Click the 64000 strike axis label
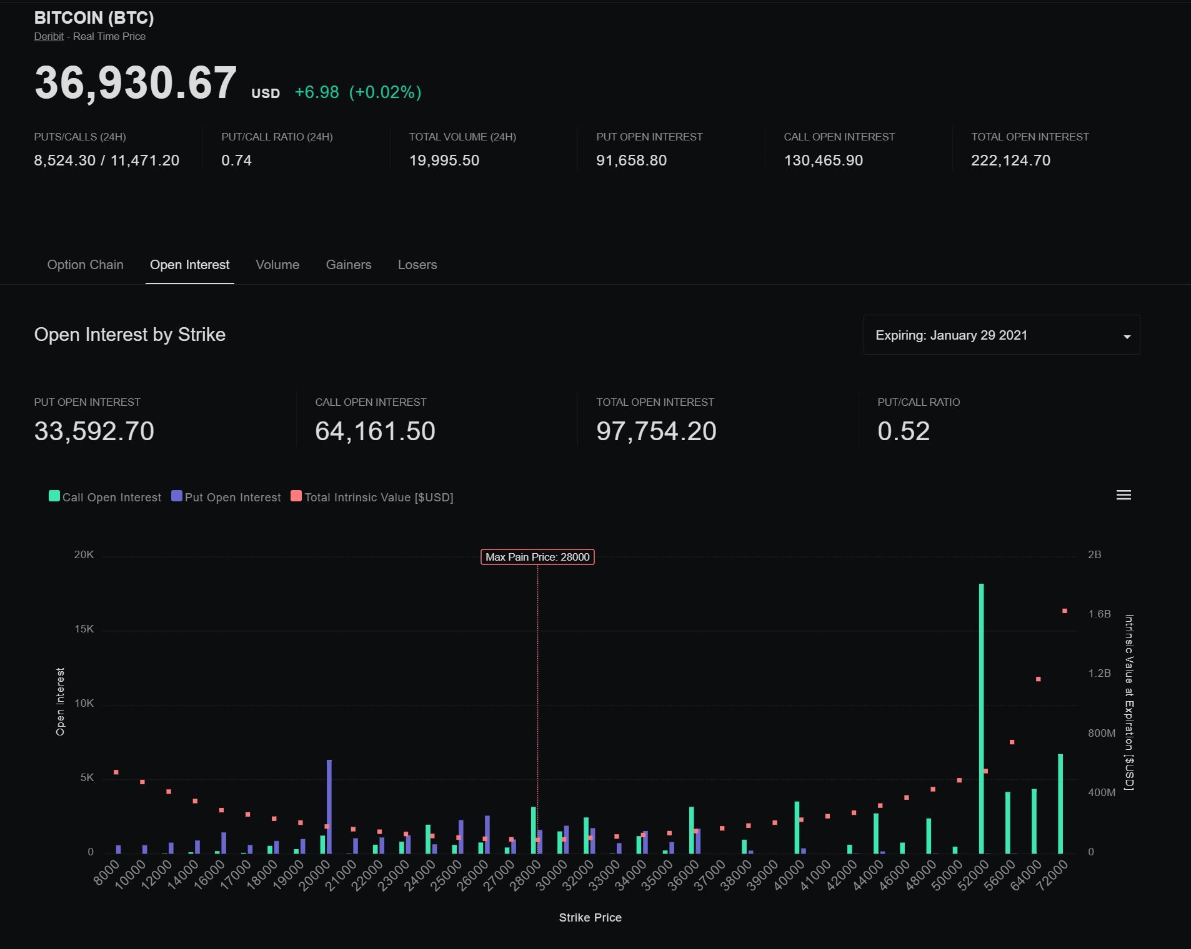Image resolution: width=1191 pixels, height=949 pixels. point(1026,875)
